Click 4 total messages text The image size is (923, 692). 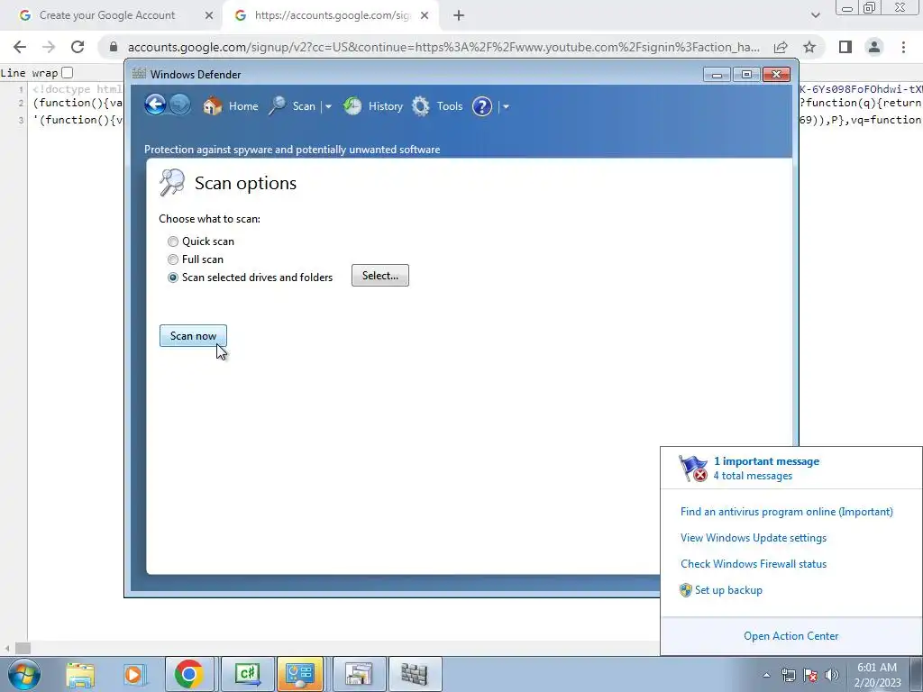point(753,476)
